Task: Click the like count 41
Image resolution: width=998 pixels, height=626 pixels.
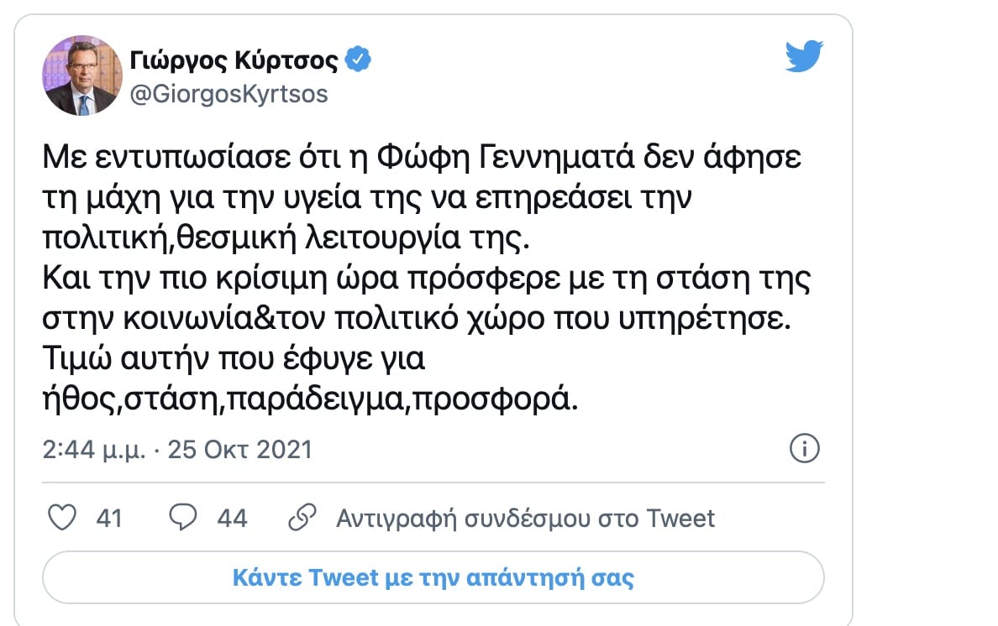Action: (x=109, y=518)
